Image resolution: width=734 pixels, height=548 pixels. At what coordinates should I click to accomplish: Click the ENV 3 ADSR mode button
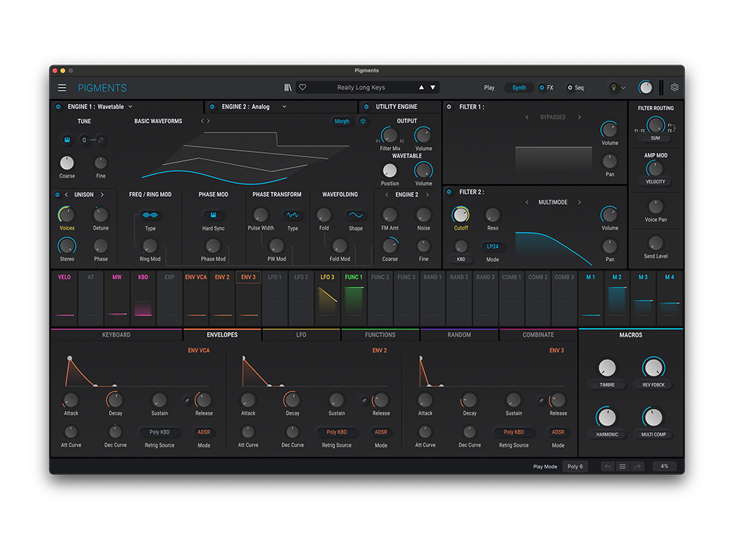pos(558,432)
